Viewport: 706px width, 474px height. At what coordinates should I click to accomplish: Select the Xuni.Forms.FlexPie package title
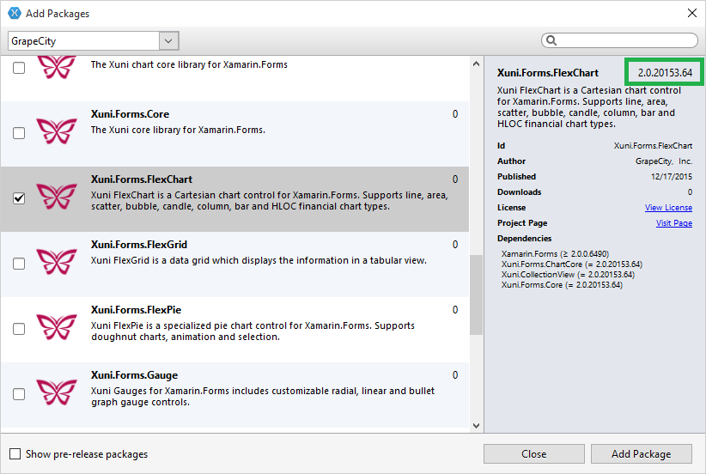(136, 310)
